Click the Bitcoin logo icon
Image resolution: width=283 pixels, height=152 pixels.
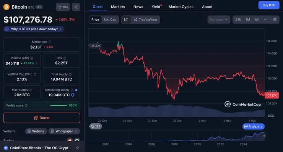point(7,7)
